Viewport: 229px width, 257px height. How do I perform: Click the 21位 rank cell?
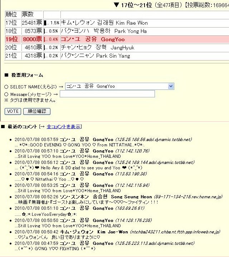[13, 55]
